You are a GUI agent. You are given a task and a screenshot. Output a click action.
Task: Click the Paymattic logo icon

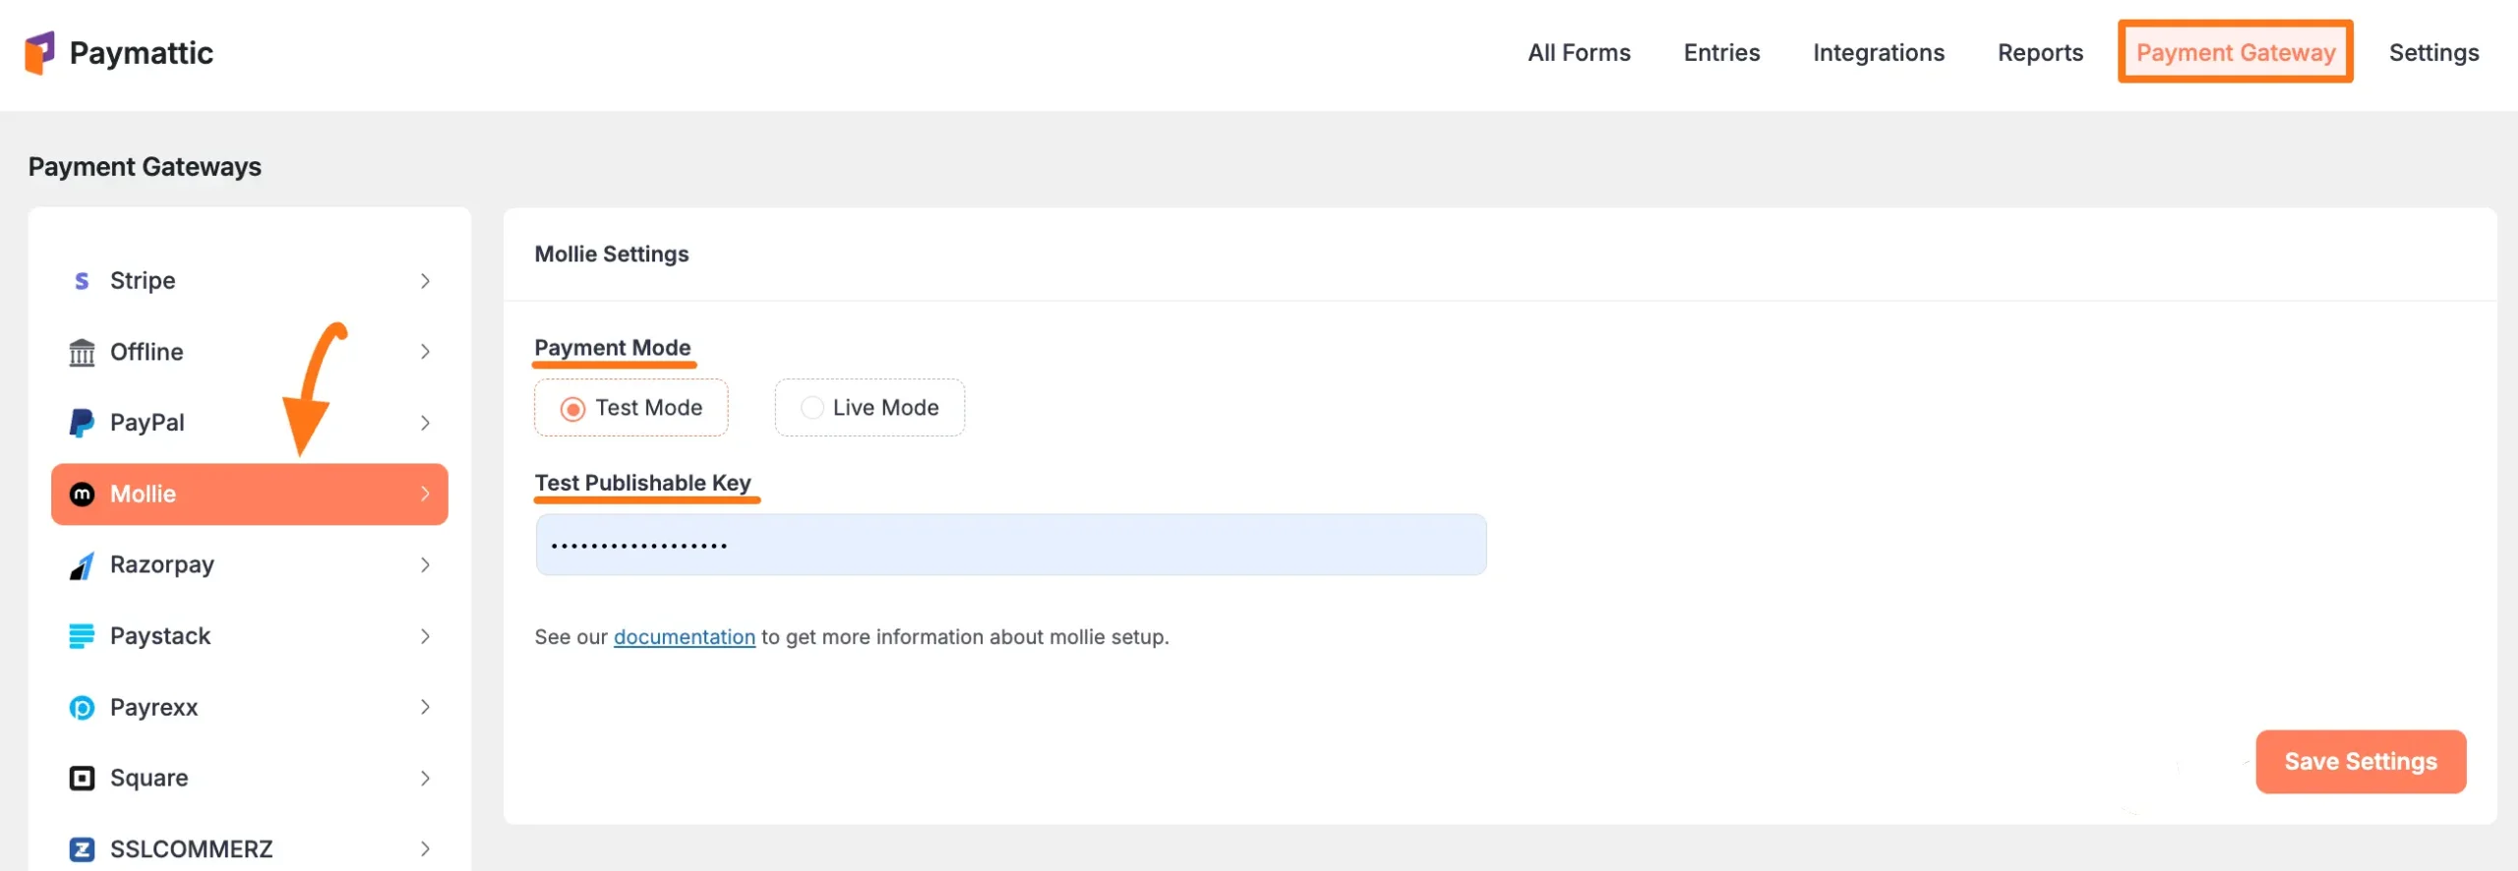pos(39,53)
